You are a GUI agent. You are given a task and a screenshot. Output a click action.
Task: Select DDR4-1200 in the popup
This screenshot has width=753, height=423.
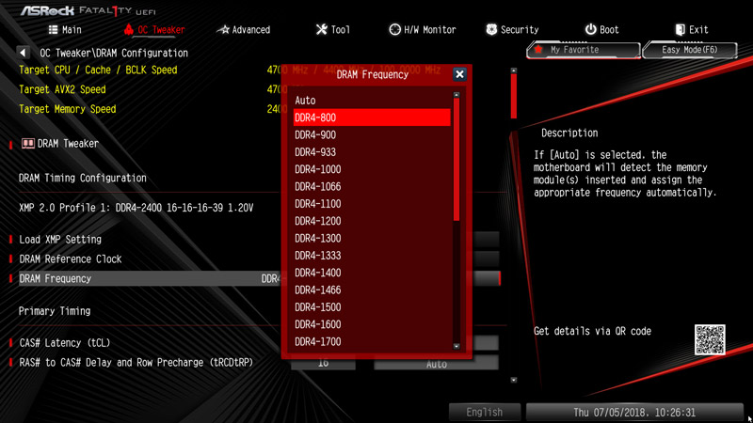coord(372,221)
